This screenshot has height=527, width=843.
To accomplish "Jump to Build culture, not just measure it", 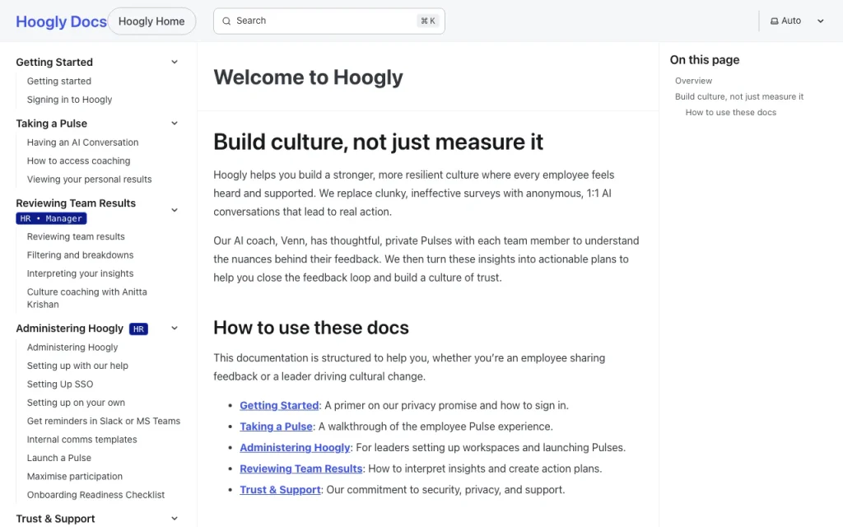I will 739,97.
